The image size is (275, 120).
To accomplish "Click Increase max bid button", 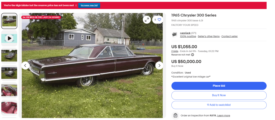I will click(x=89, y=5).
